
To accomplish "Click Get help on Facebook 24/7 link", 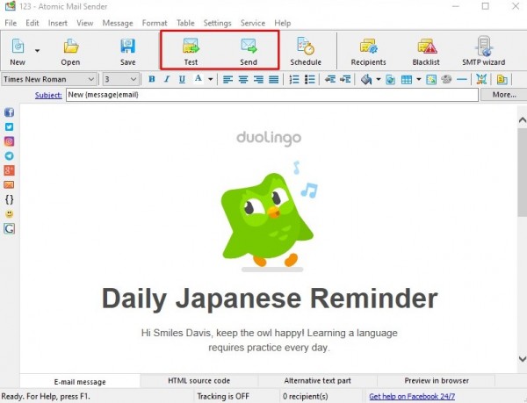I will (x=412, y=397).
